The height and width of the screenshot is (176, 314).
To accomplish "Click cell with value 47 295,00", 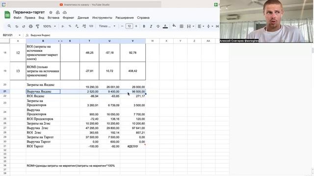I will click(x=89, y=128).
